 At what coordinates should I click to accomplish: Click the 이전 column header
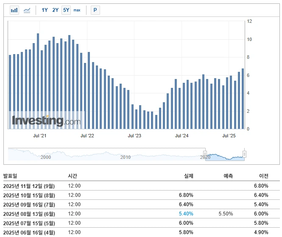[264, 176]
